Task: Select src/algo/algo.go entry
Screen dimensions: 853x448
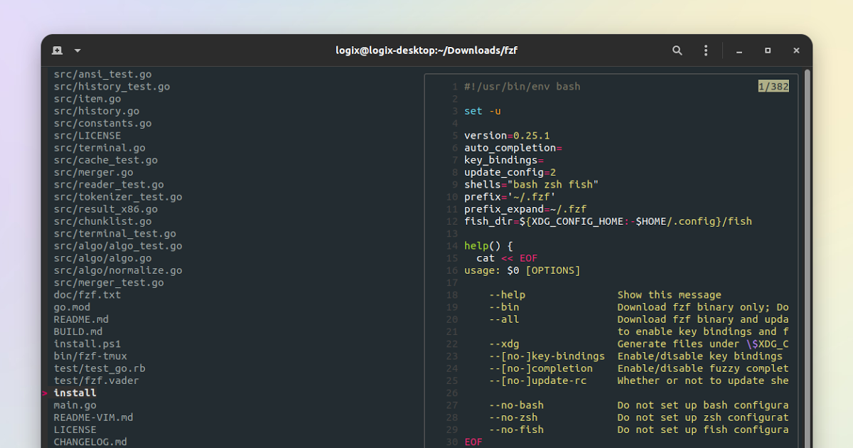Action: [x=102, y=258]
